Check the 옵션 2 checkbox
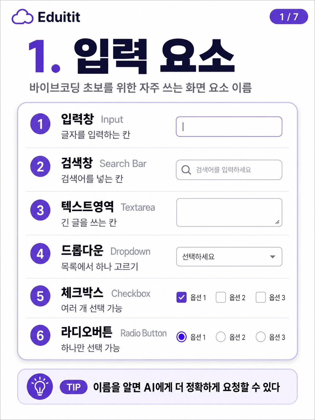The image size is (315, 420). (x=221, y=297)
